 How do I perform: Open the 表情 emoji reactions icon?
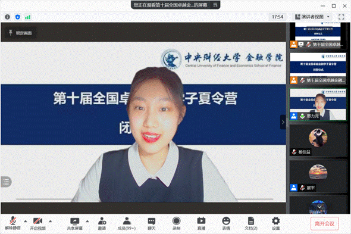[226, 223]
